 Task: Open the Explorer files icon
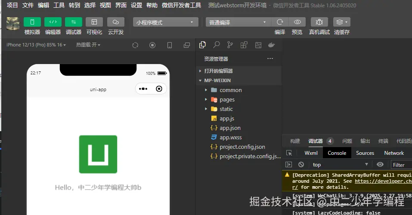202,45
